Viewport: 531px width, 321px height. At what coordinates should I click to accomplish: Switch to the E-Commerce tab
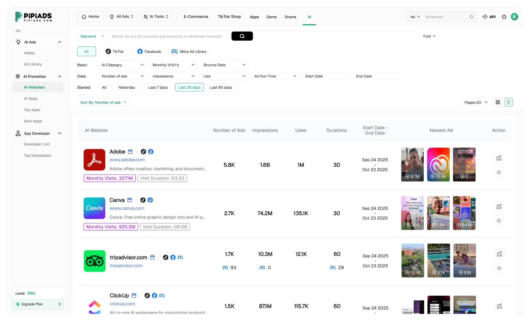(x=196, y=17)
